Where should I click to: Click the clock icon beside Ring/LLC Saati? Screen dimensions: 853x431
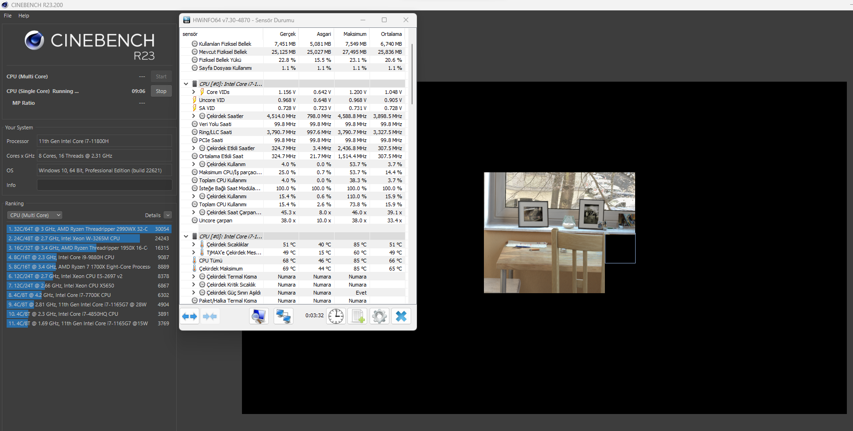tap(195, 132)
